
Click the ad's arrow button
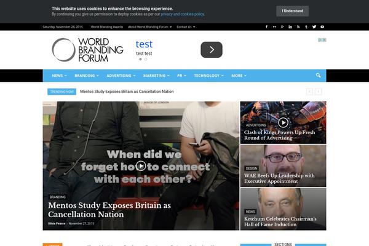pos(212,50)
